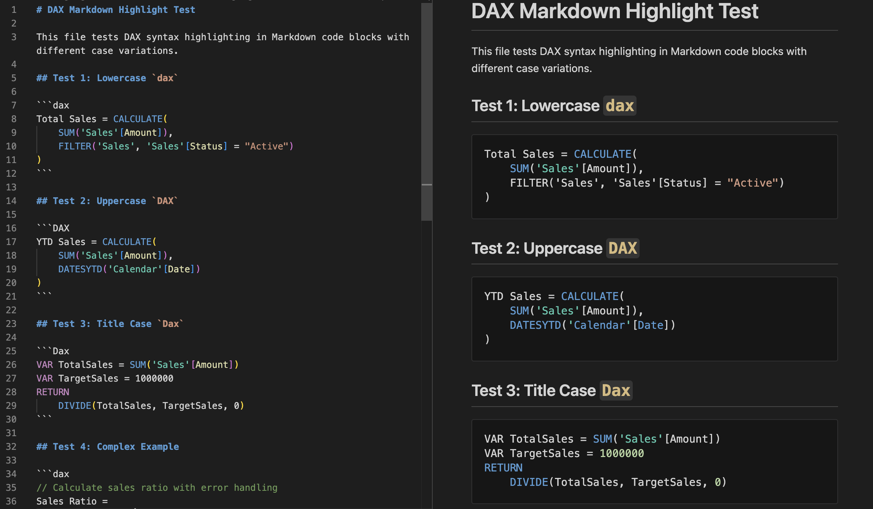Click the dax badge next to Test 1 heading
The height and width of the screenshot is (509, 873).
(619, 105)
